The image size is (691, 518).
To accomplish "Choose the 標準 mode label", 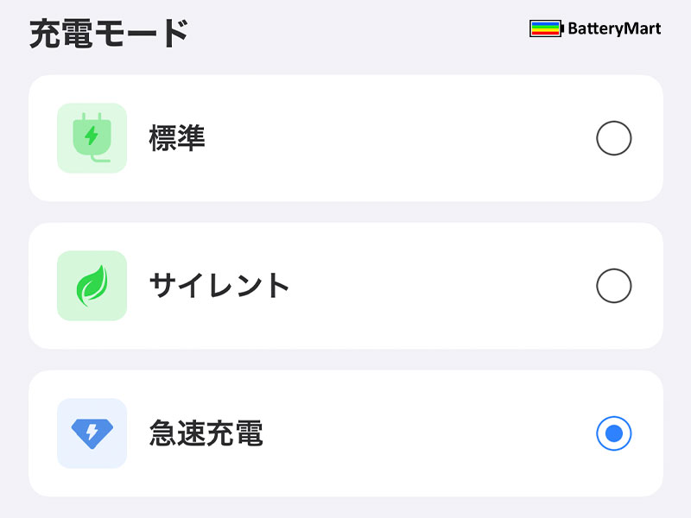I will click(177, 138).
